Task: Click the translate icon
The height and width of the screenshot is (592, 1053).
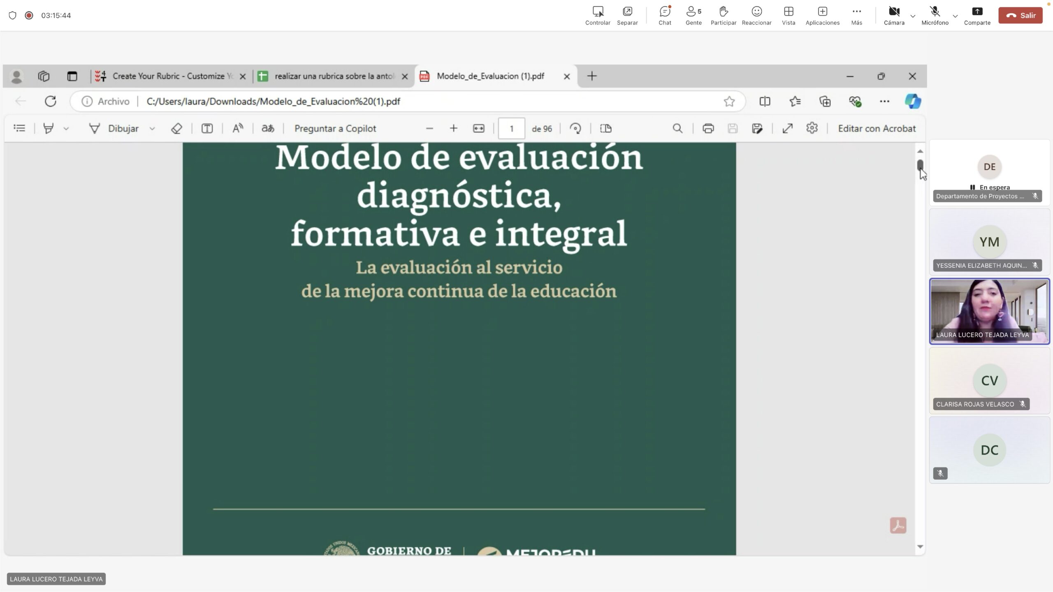Action: [268, 128]
